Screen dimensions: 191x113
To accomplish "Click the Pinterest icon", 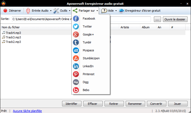I will pyautogui.click(x=76, y=74).
